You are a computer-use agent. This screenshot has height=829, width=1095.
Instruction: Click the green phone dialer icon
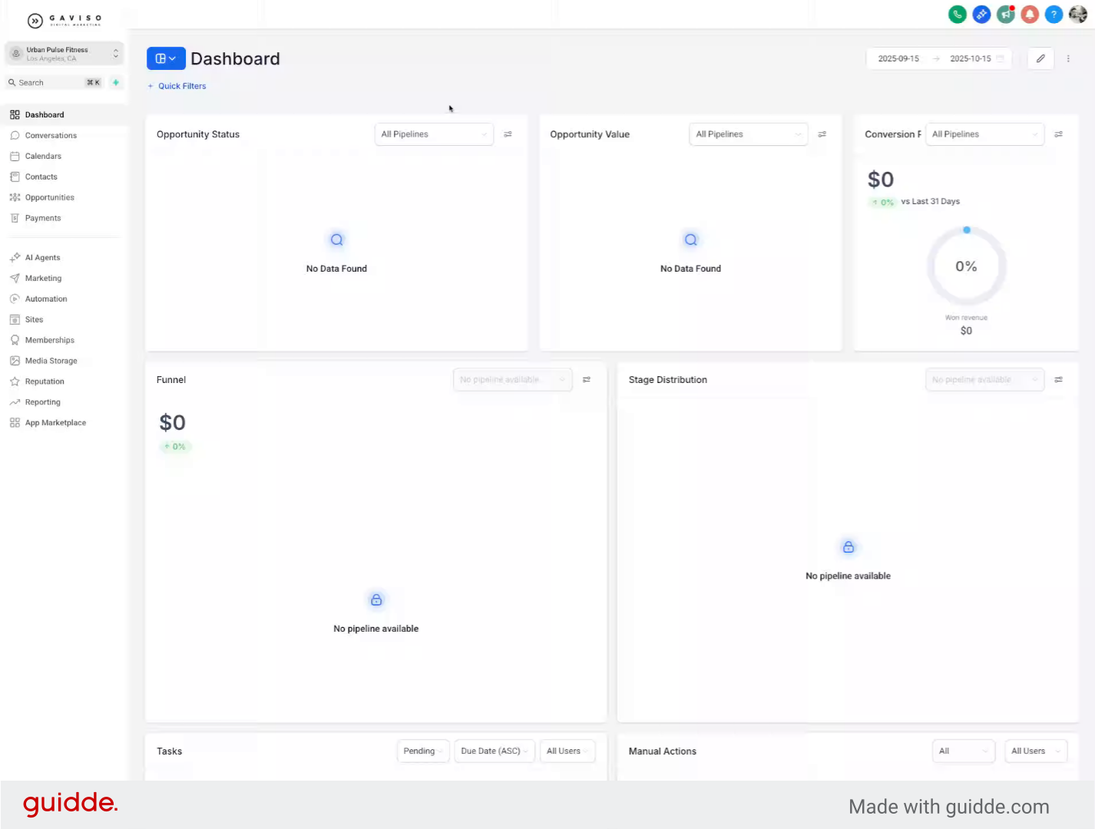[x=957, y=15]
